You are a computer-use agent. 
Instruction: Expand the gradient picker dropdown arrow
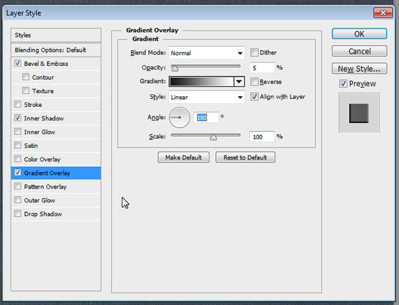tap(239, 82)
